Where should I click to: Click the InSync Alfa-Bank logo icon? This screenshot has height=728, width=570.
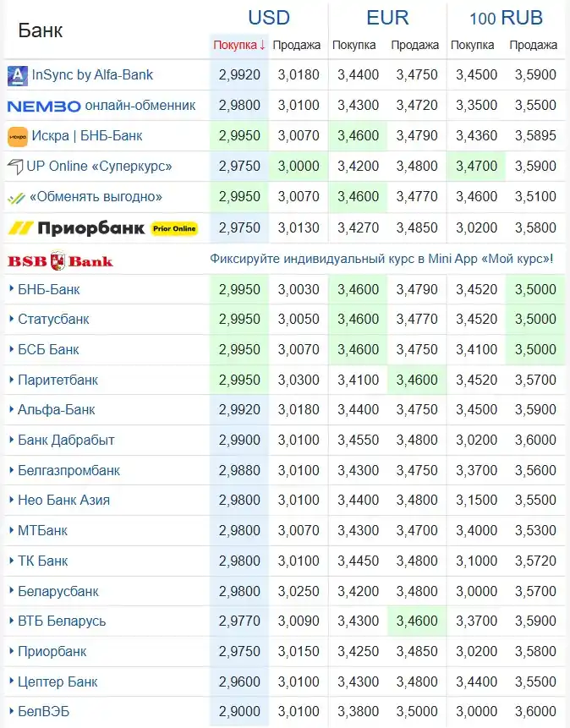coord(17,75)
